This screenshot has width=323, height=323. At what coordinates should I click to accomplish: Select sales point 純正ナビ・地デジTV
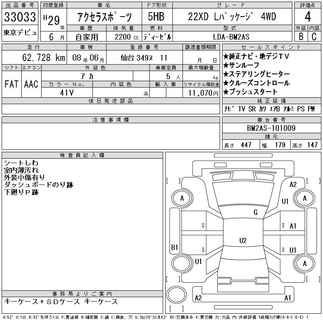256,56
